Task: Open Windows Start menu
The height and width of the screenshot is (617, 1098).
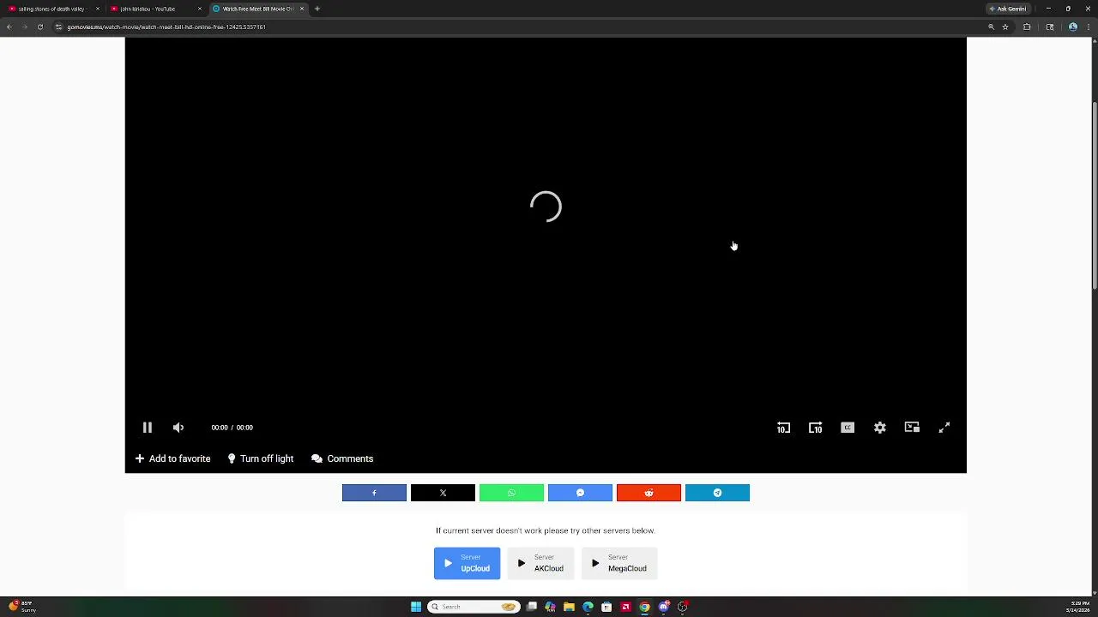Action: (416, 607)
